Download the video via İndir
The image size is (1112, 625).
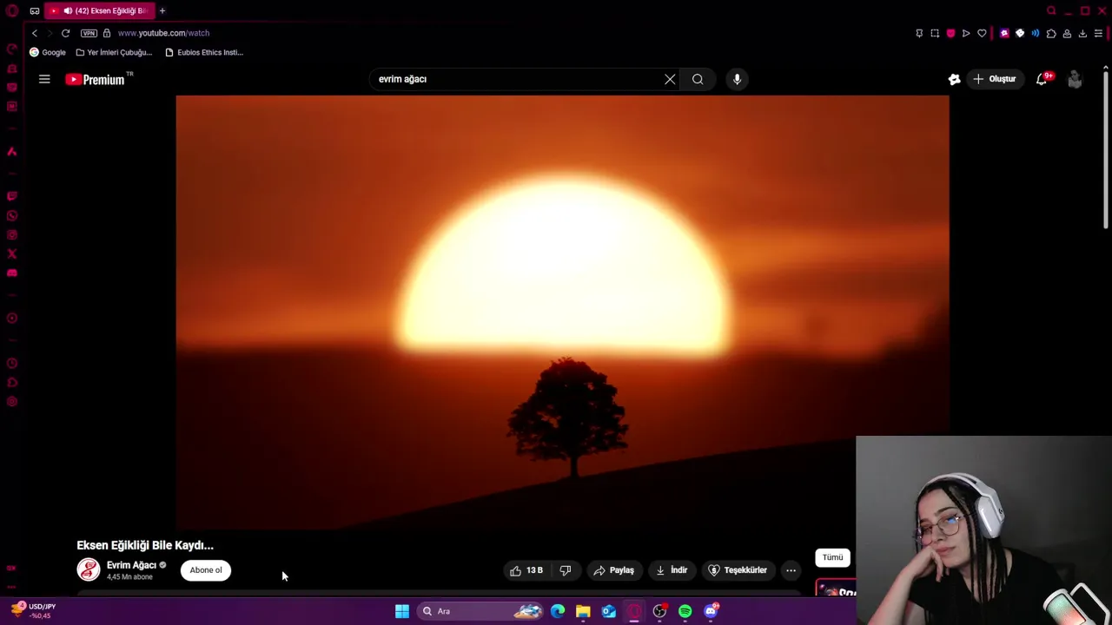[x=672, y=570]
